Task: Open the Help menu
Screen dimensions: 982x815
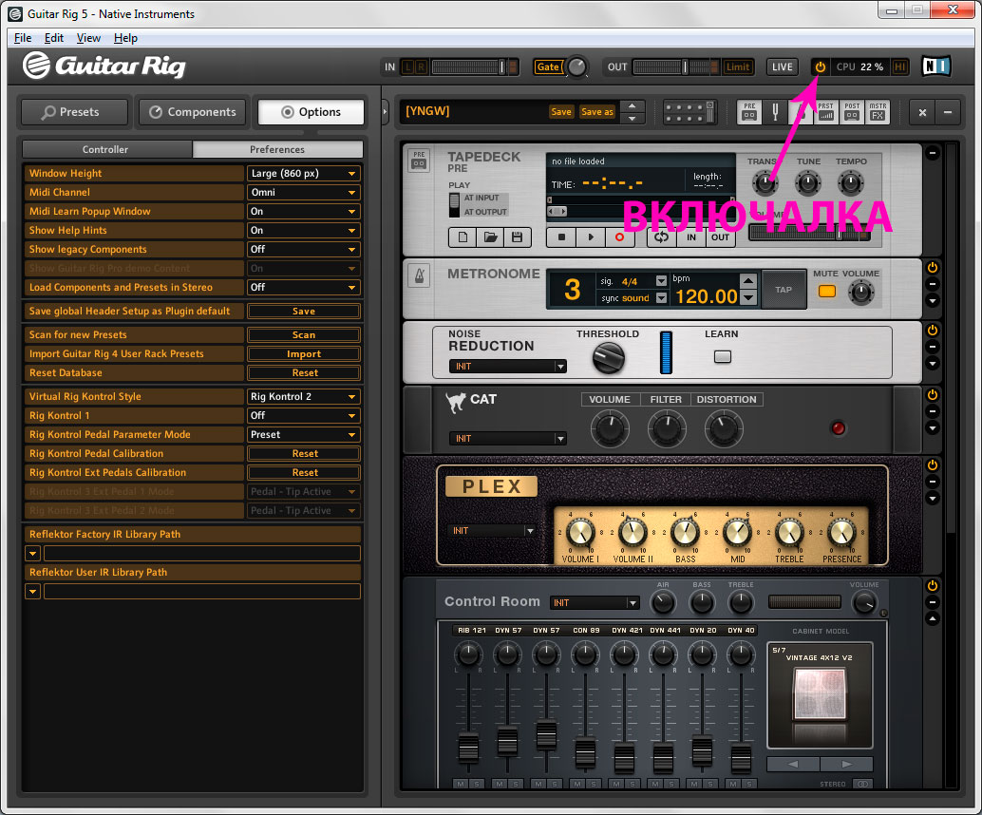Action: click(x=125, y=38)
